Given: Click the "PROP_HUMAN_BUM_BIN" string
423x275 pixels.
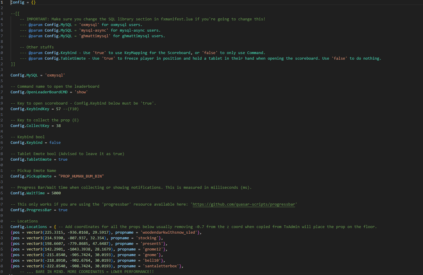Looking at the screenshot, I should pos(81,176).
